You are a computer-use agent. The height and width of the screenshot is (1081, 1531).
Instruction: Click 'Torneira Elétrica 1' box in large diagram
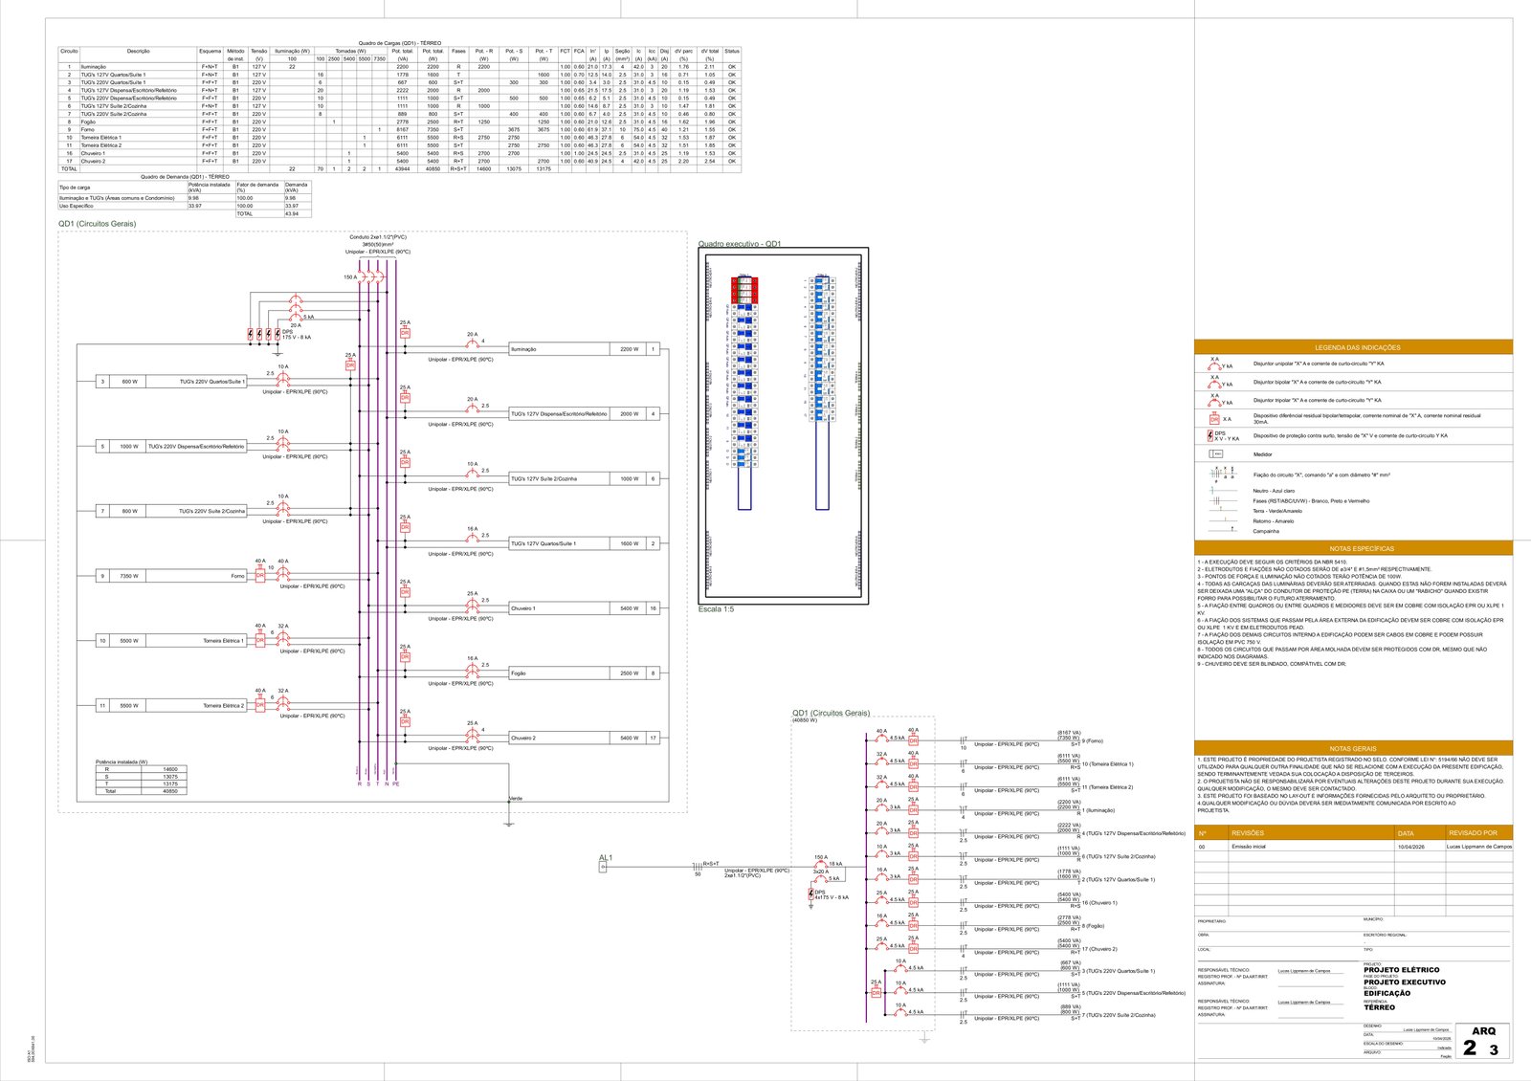click(x=170, y=641)
